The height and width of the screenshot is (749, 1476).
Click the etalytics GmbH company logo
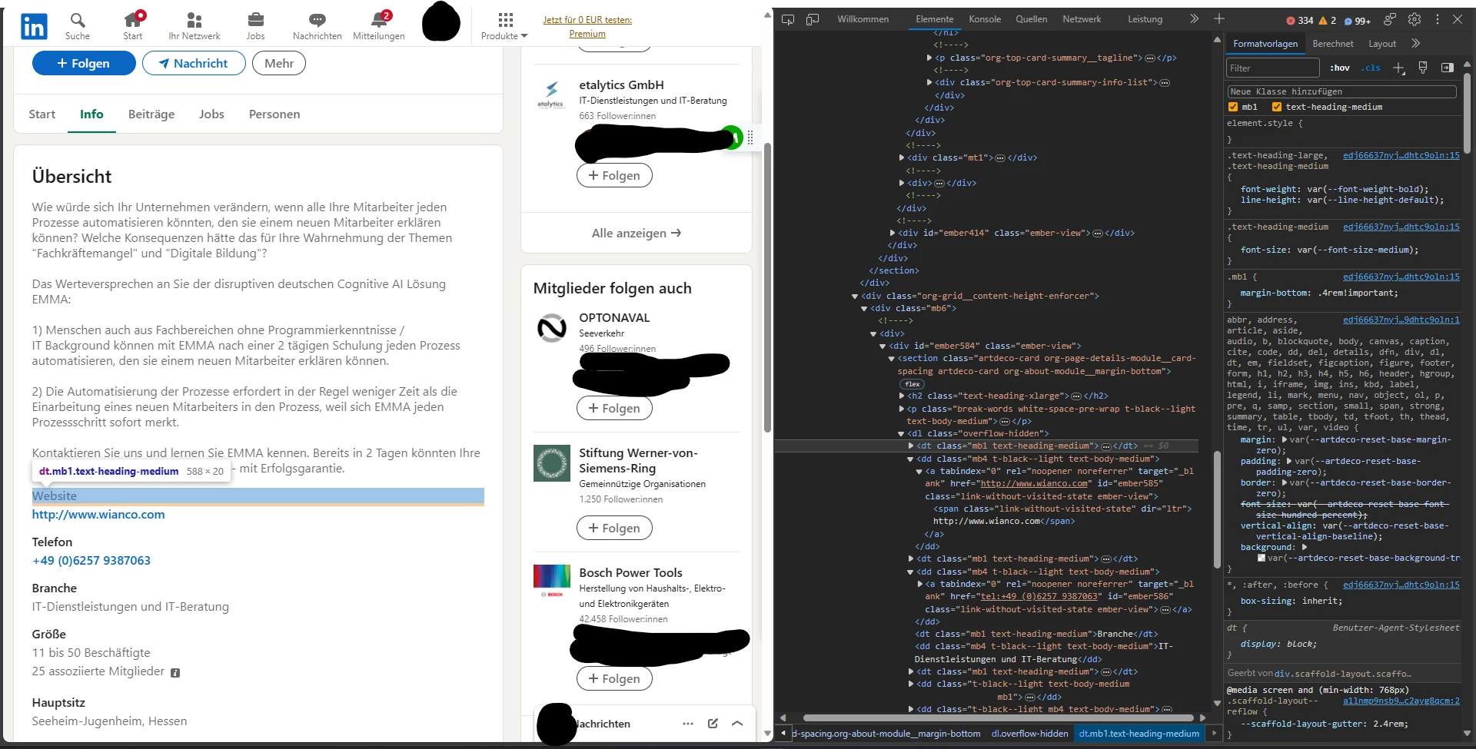click(x=551, y=95)
